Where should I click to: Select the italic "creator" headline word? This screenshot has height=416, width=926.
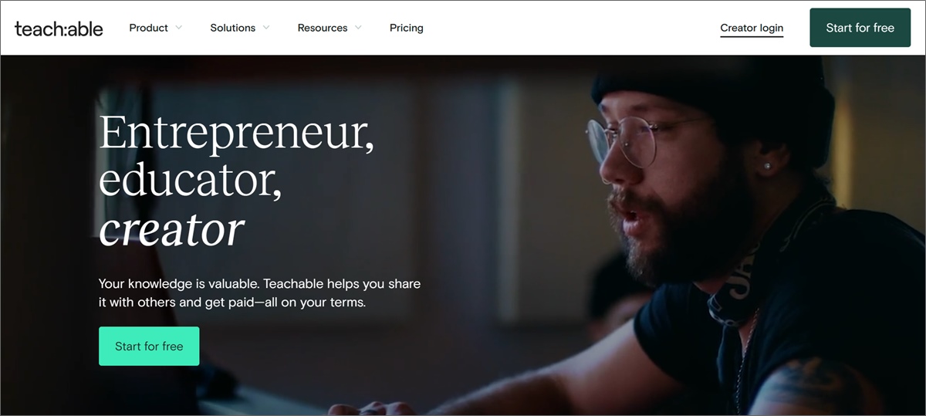pos(171,228)
